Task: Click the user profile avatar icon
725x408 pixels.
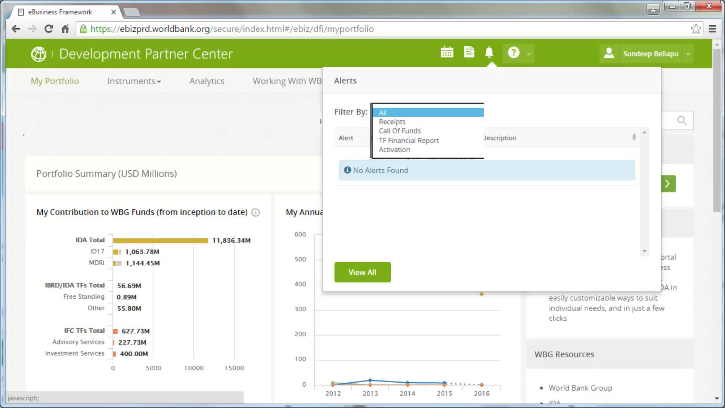Action: click(609, 53)
